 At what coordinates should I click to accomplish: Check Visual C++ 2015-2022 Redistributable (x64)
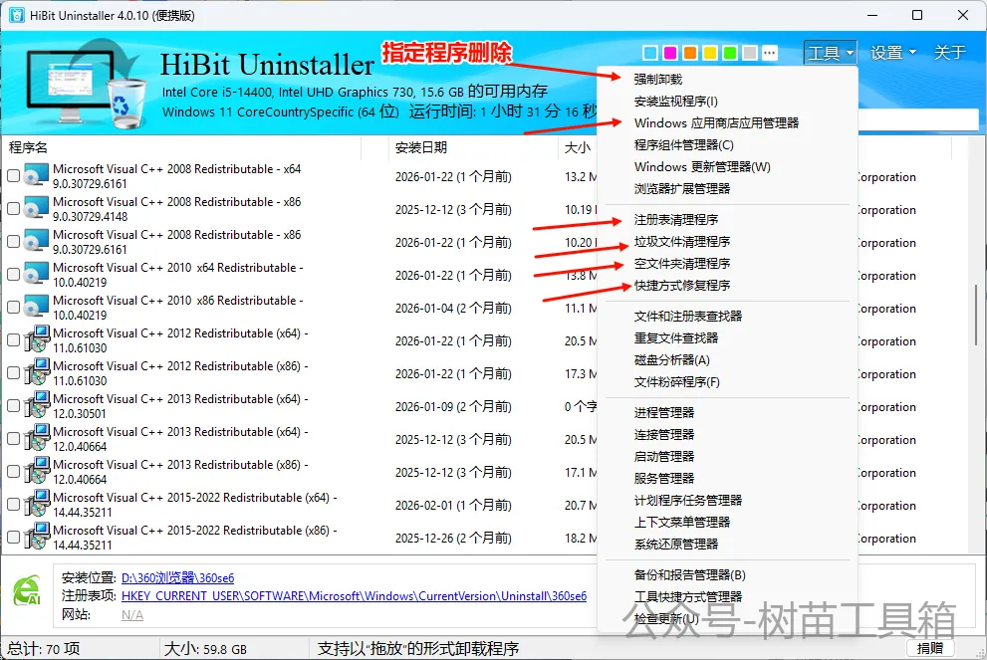pos(13,504)
